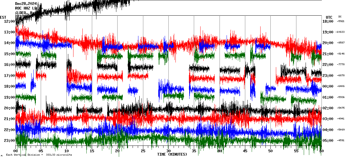Image resolution: width=346 pixels, height=159 pixels.
Task: Click the EST axis heading
Action: [x=3, y=17]
